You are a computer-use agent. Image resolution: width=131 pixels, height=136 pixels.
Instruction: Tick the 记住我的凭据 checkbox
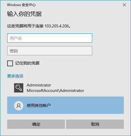click(x=10, y=63)
